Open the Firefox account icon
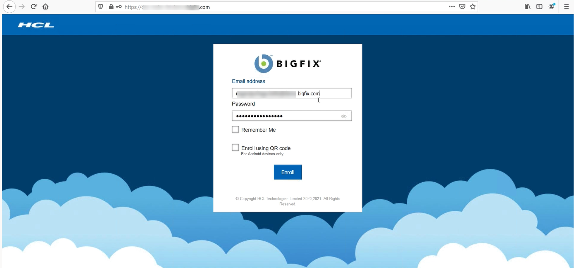The image size is (574, 268). click(552, 7)
